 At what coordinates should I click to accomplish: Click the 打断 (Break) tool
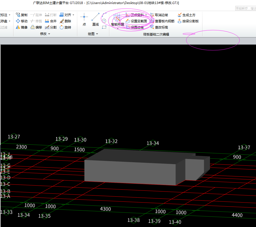click(51, 15)
